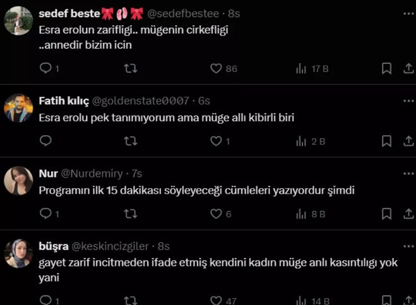
Task: Reply to Fatih kılıç's tweet
Action: [45, 141]
